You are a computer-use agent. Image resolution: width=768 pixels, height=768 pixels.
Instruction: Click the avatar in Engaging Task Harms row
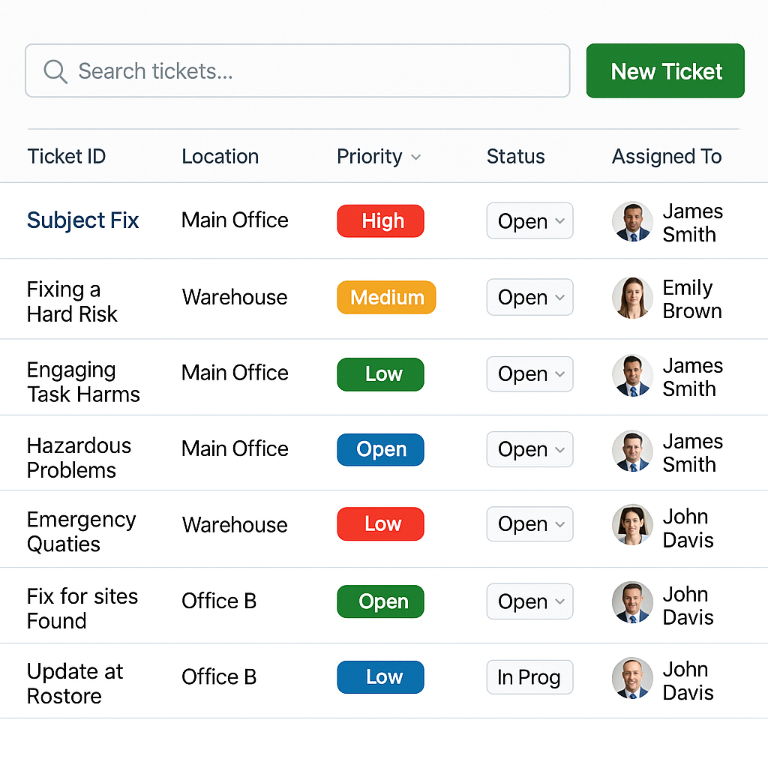(x=632, y=376)
